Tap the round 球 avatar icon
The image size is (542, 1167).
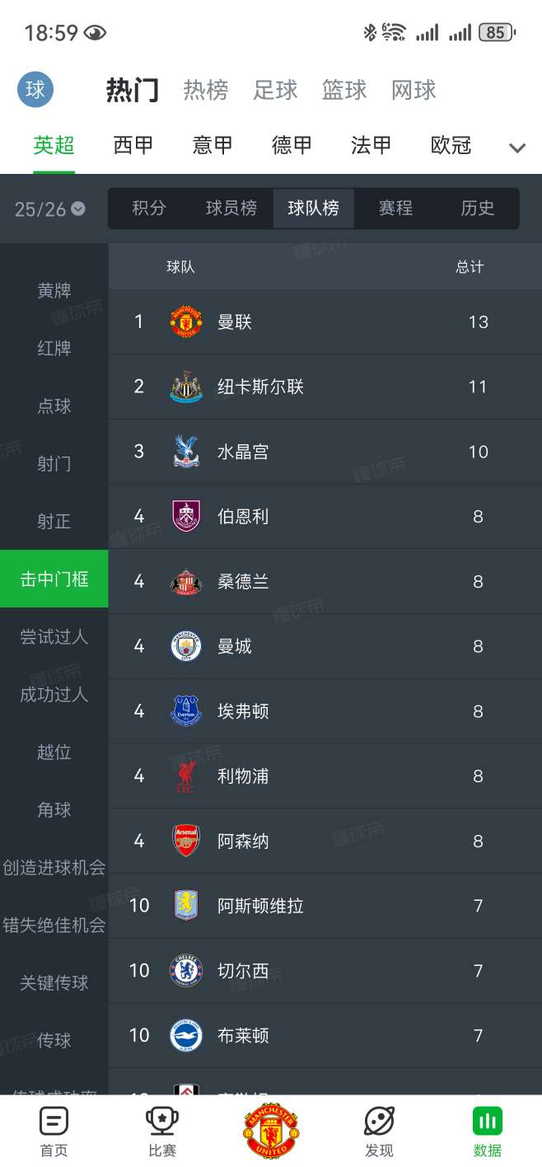(x=35, y=90)
